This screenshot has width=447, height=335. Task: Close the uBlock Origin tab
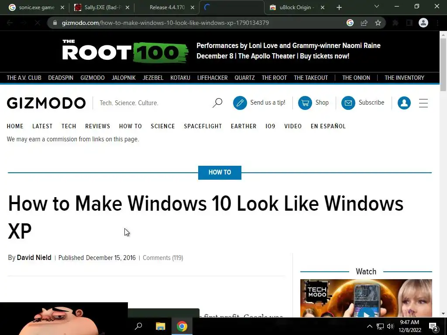click(x=323, y=7)
